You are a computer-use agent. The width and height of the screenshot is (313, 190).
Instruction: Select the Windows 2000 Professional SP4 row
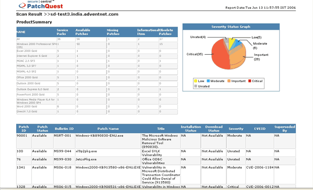(97, 45)
